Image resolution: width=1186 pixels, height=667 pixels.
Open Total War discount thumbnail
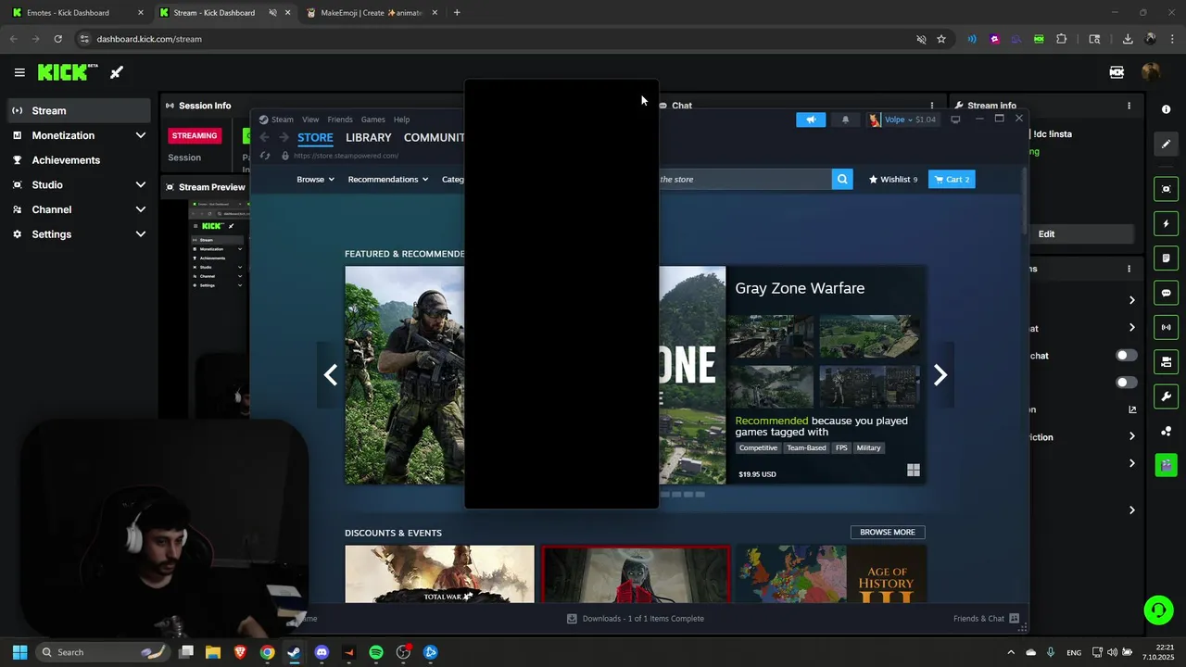pos(439,573)
